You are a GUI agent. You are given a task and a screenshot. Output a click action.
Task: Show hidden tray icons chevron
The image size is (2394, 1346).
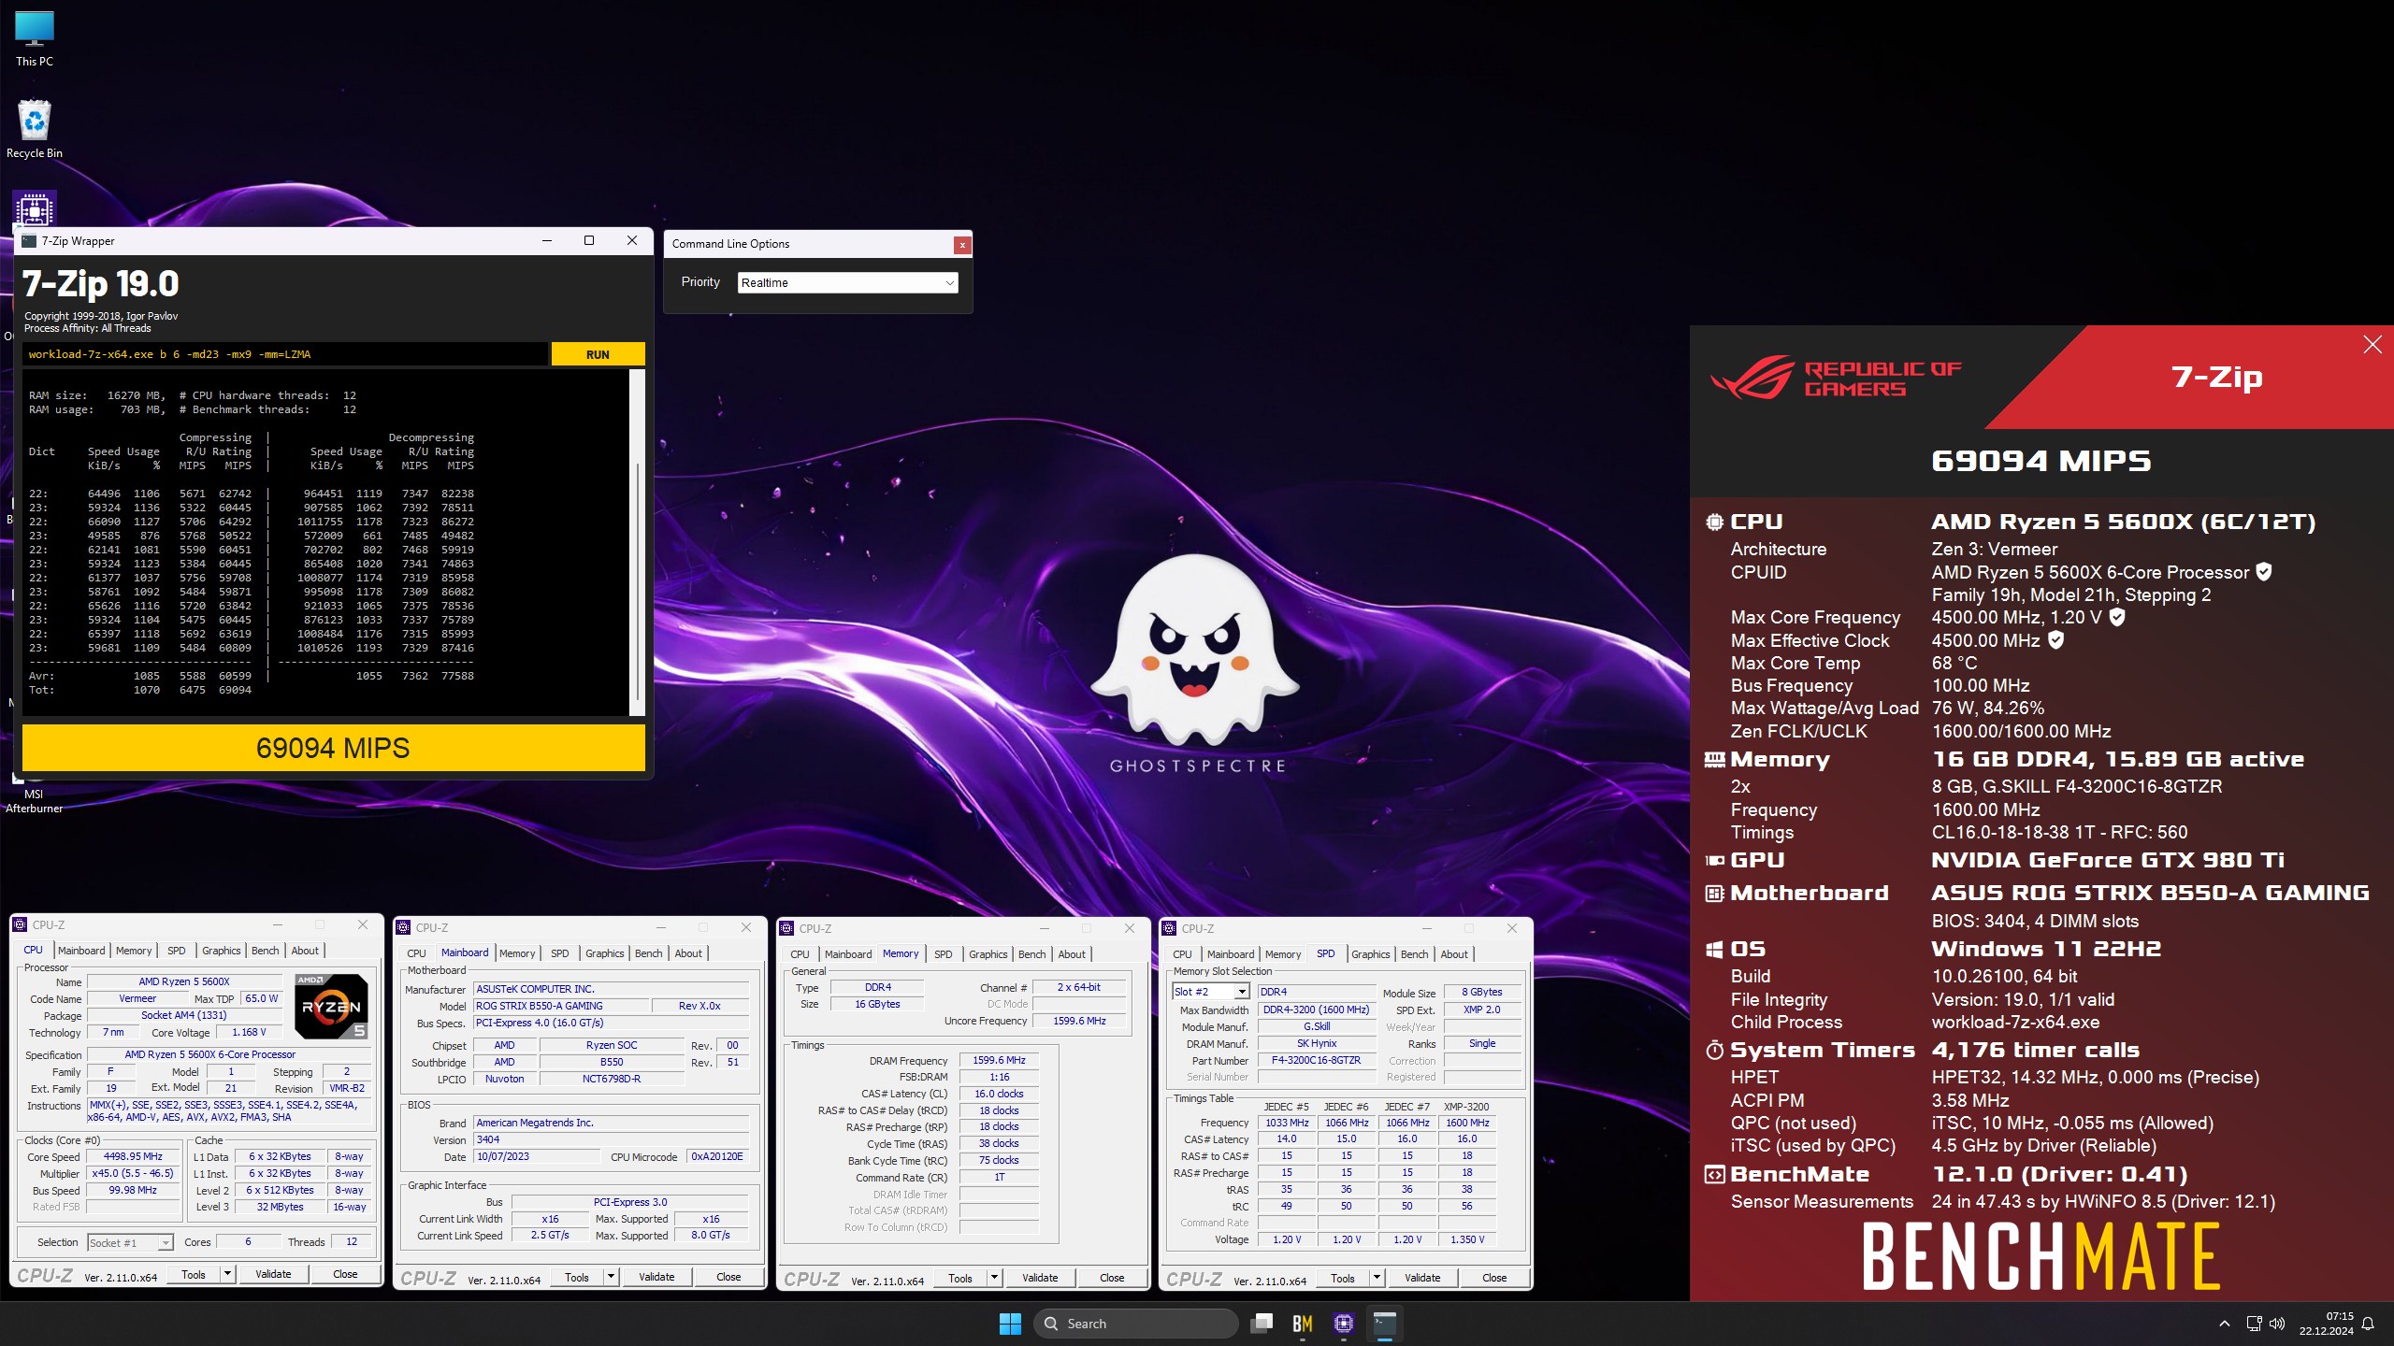(2225, 1324)
